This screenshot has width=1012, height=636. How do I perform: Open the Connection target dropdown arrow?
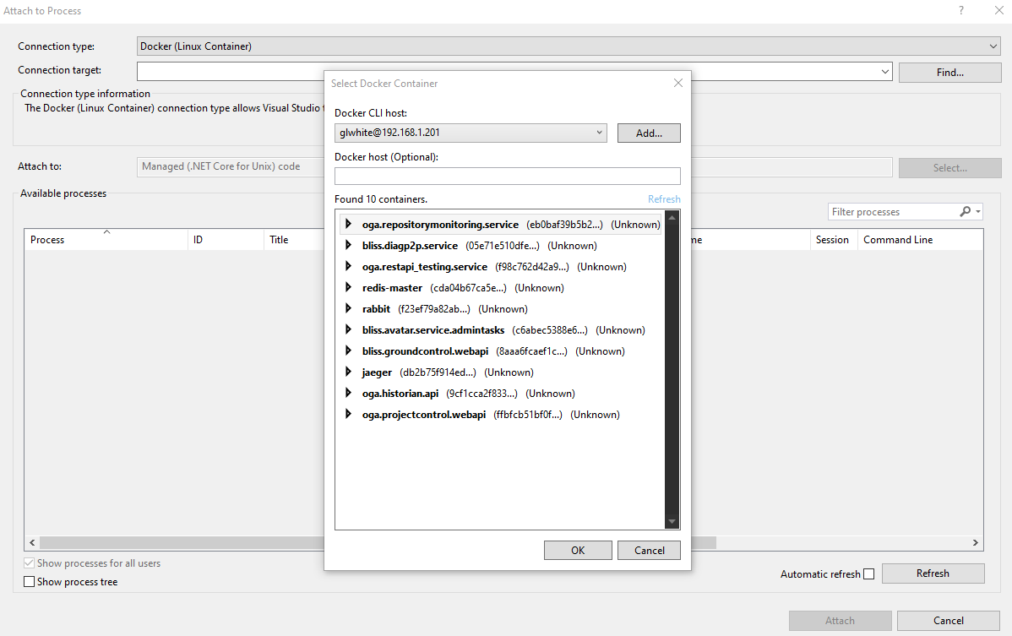pyautogui.click(x=884, y=72)
